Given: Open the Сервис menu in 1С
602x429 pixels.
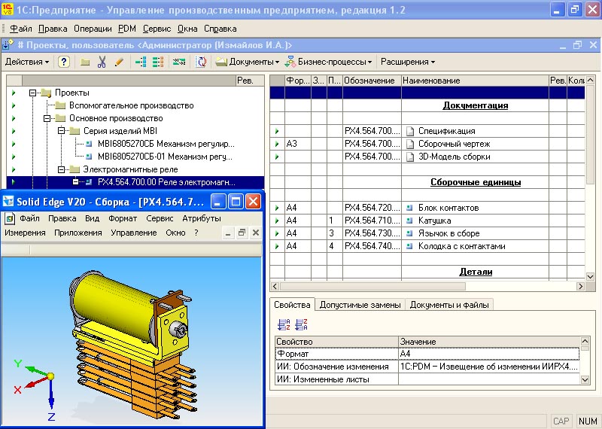Looking at the screenshot, I should (157, 29).
